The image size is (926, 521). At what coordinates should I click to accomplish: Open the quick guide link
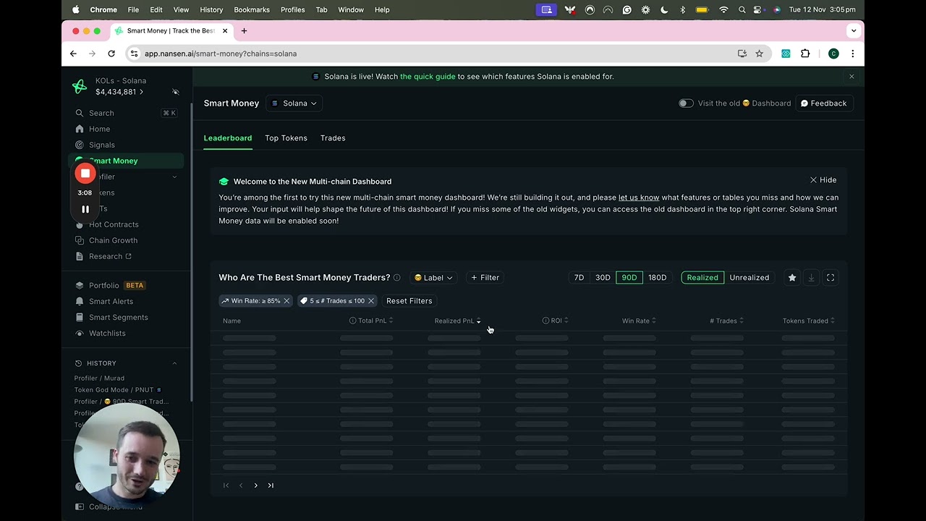tap(428, 76)
